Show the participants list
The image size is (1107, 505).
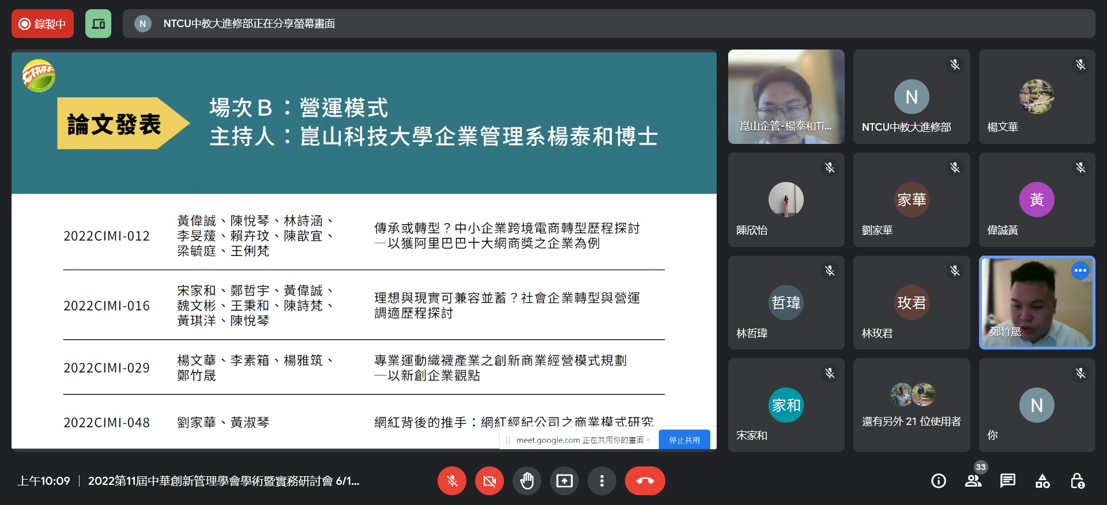(x=973, y=481)
